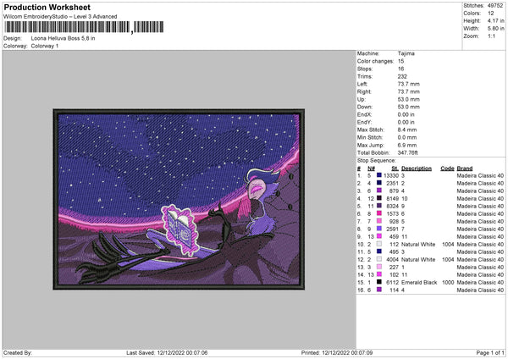The image size is (508, 359).
Task: Select the Total Bobbin value 347.76ft
Action: (x=408, y=152)
